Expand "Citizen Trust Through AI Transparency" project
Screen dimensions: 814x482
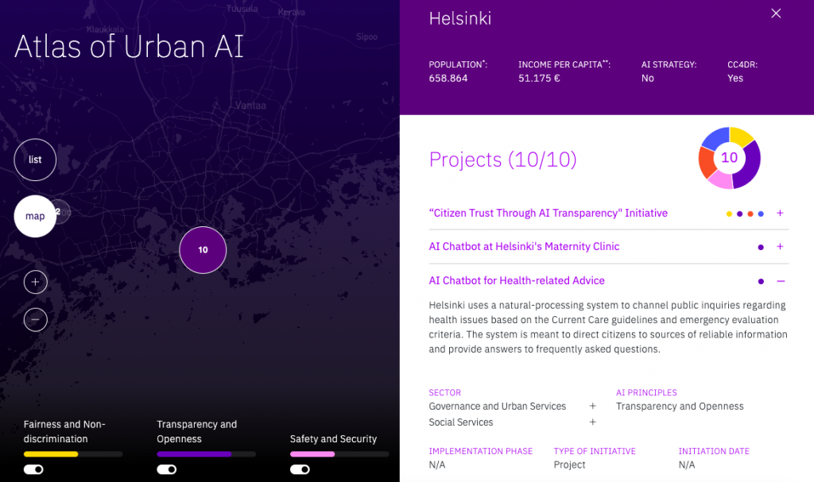tap(780, 214)
